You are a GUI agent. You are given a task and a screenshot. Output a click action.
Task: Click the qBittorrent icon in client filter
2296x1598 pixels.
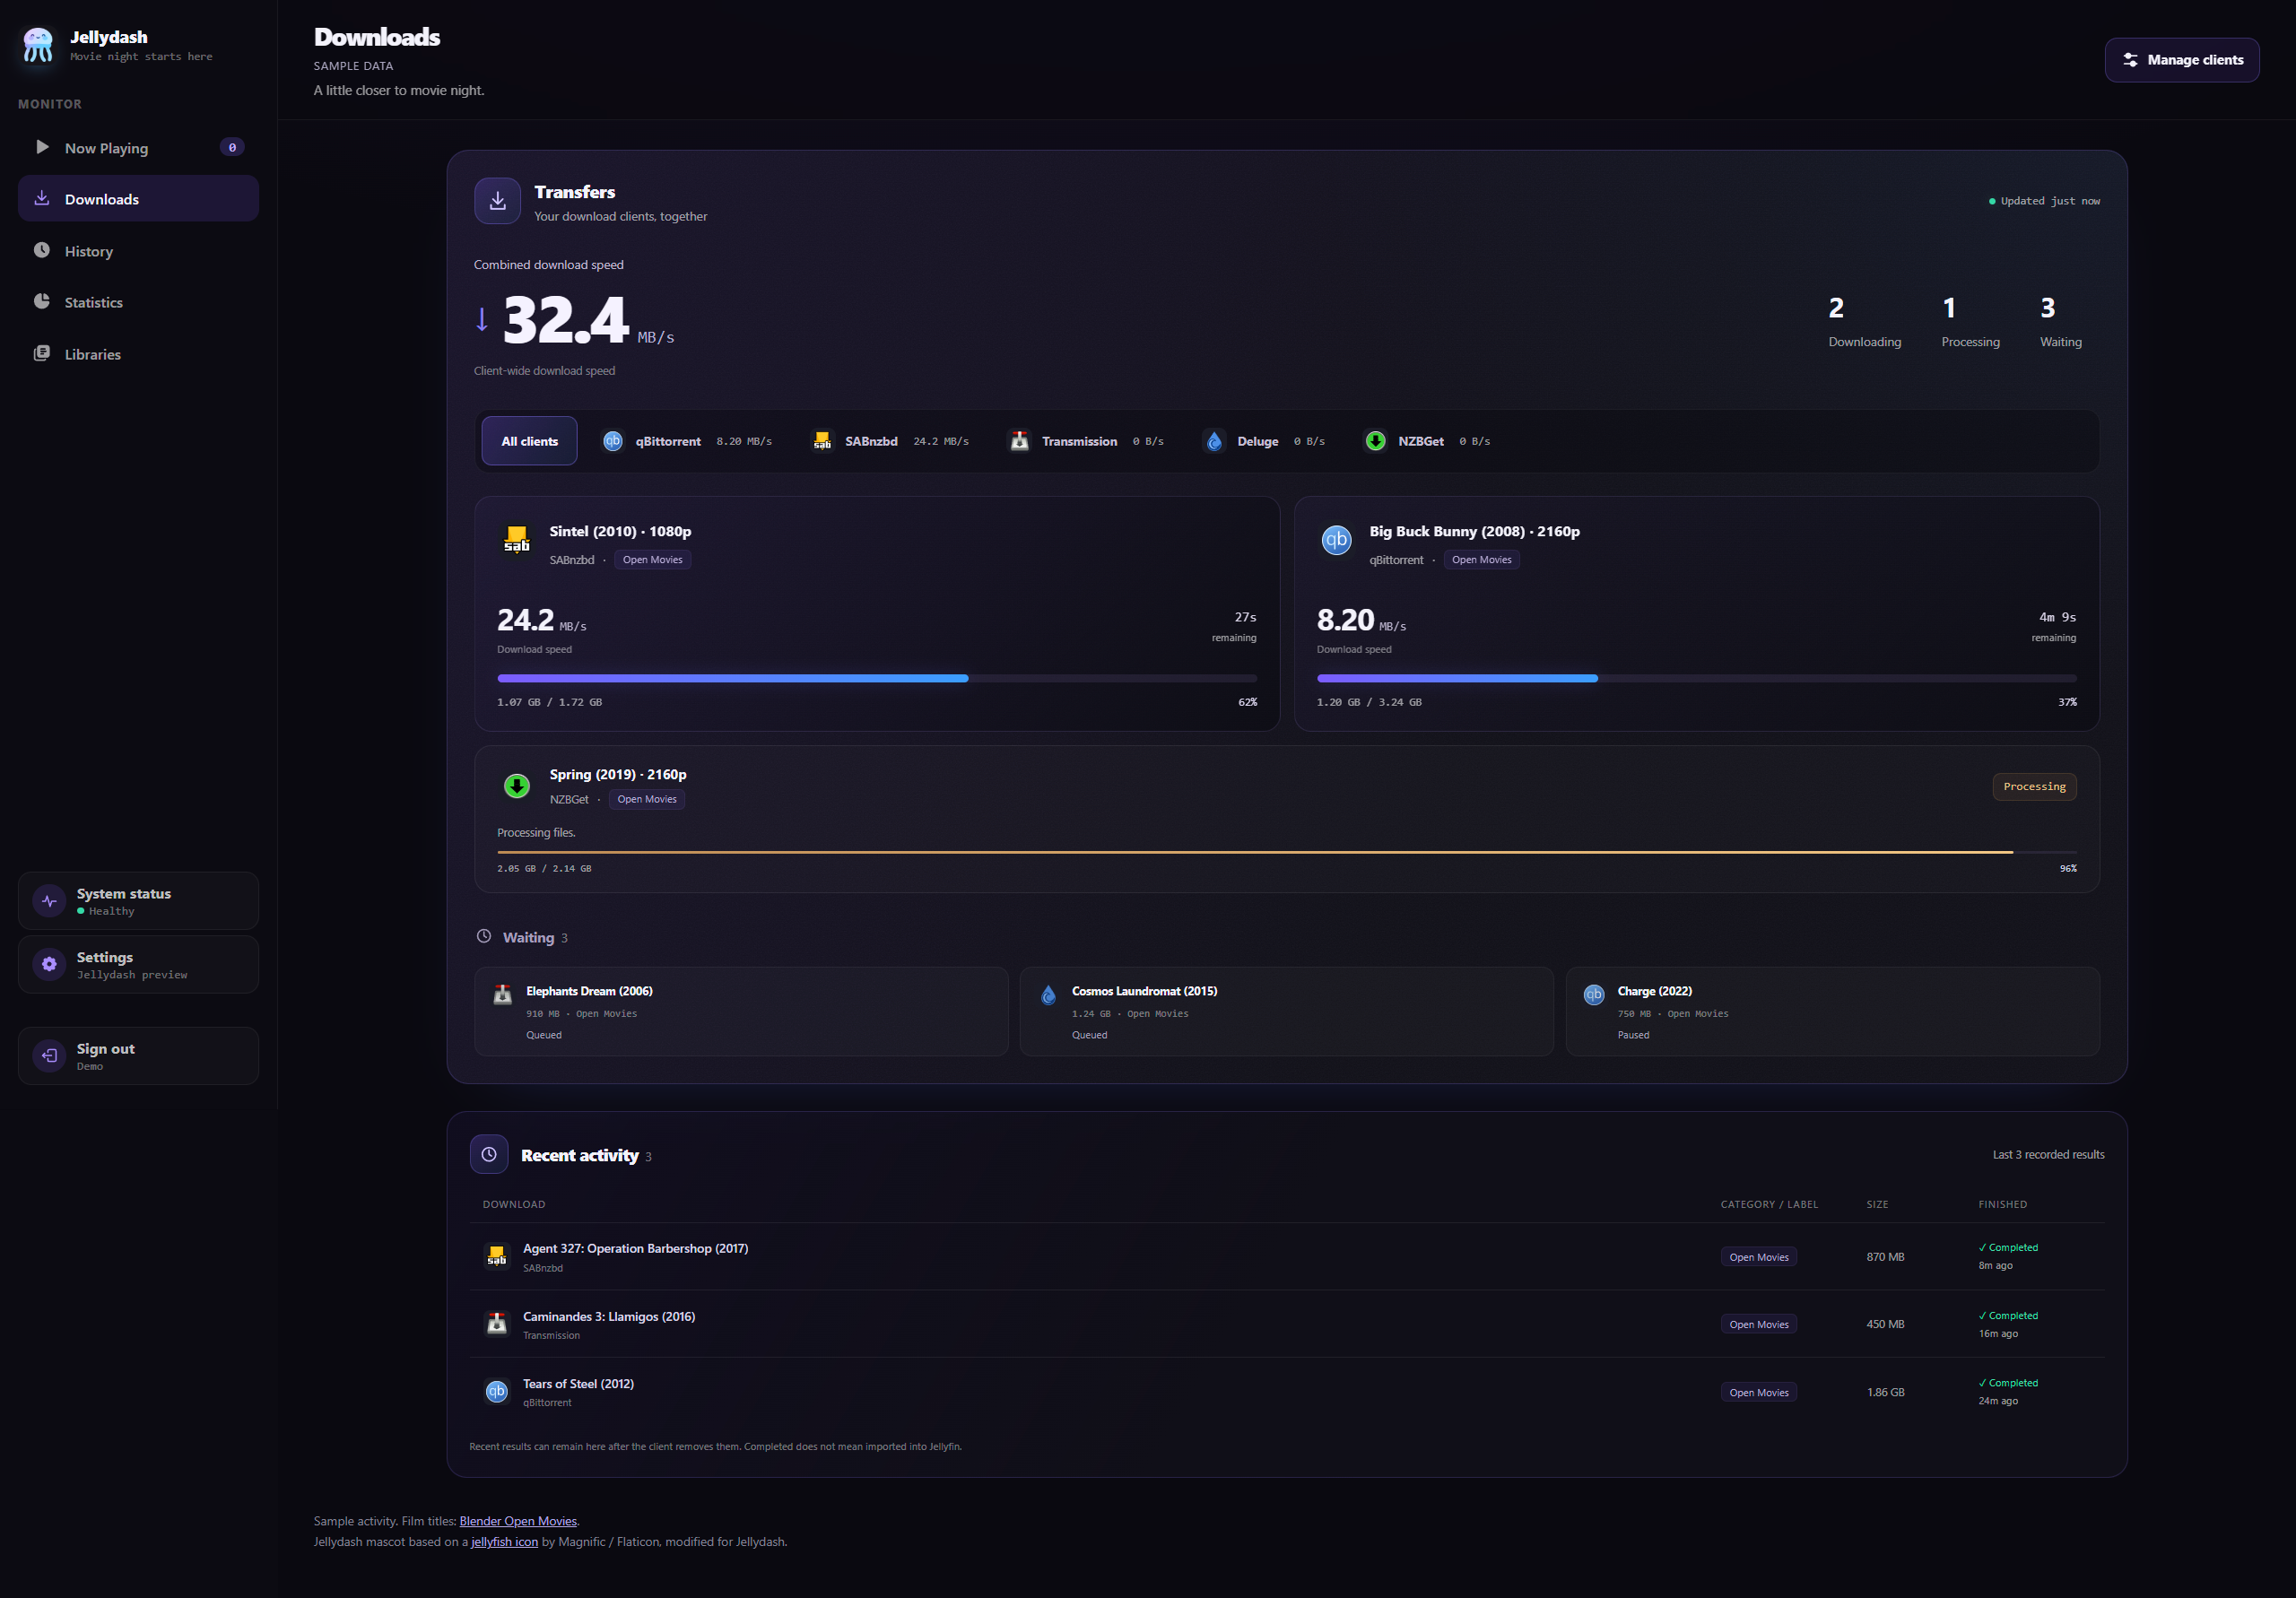612,441
